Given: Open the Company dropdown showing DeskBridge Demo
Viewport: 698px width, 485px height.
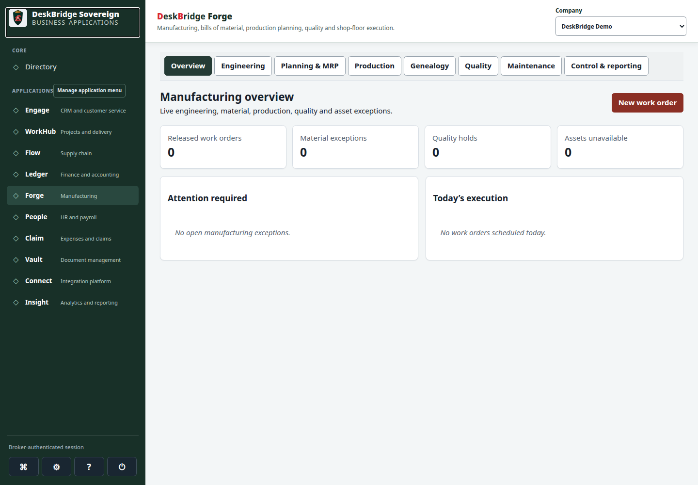Looking at the screenshot, I should click(620, 26).
